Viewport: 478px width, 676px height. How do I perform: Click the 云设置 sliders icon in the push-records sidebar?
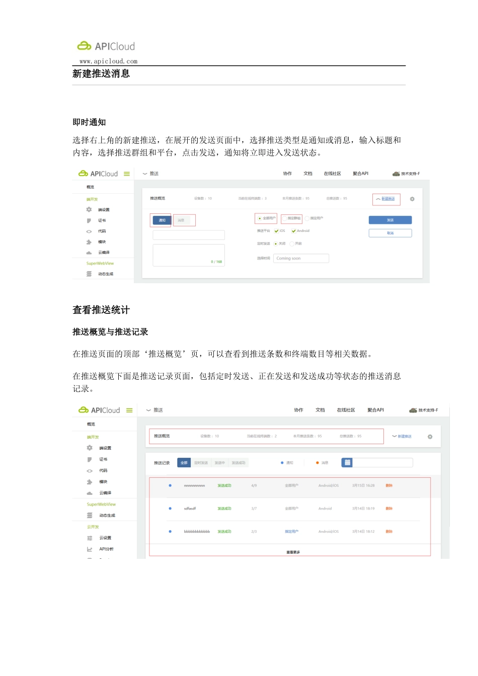click(90, 538)
